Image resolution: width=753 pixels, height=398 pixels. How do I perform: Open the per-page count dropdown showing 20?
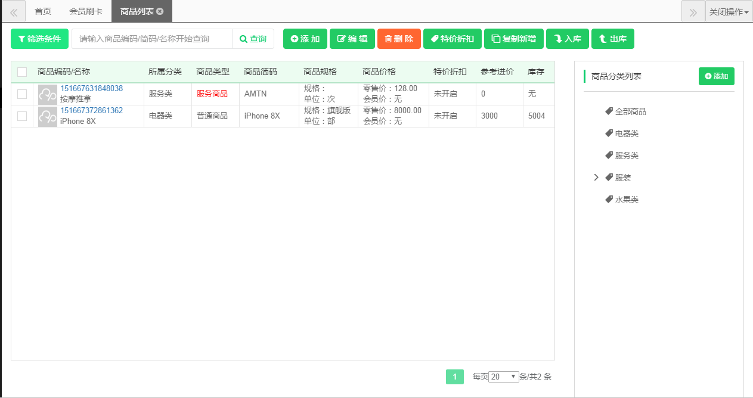(503, 377)
